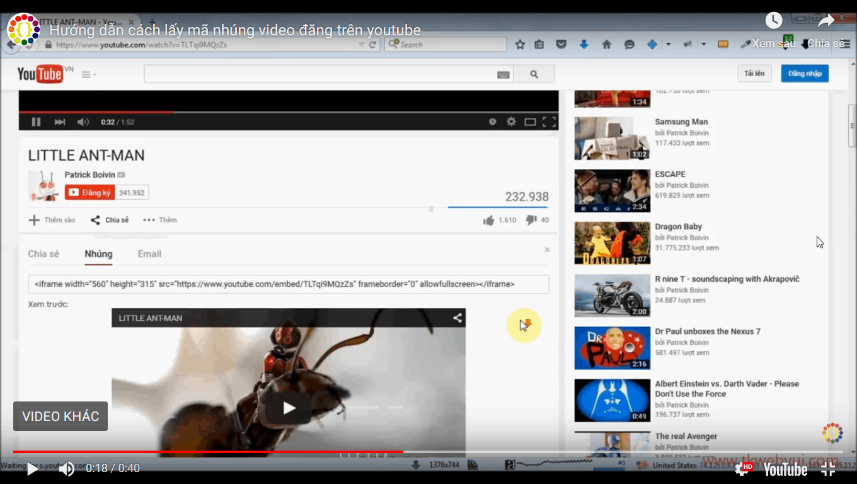The height and width of the screenshot is (484, 857).
Task: Mute the outer player volume speaker
Action: (66, 468)
